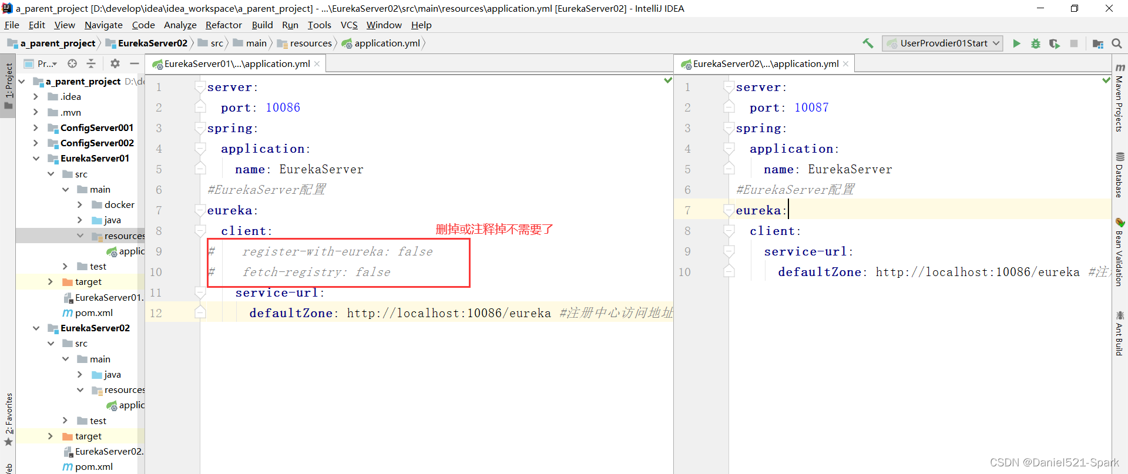The image size is (1128, 474).
Task: Close EureakaServer02 application.yml tab
Action: tap(846, 64)
